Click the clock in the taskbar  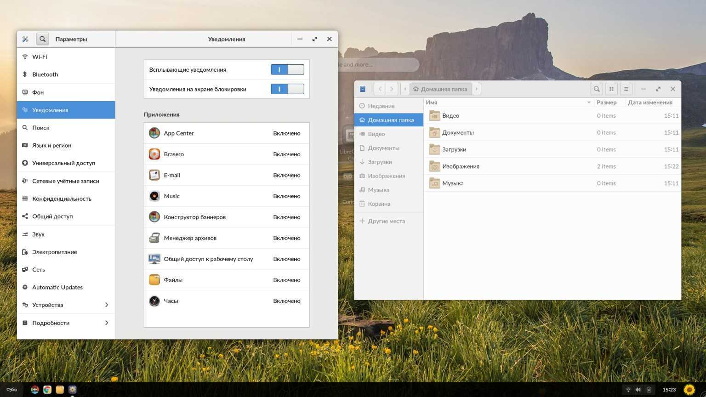pyautogui.click(x=669, y=390)
